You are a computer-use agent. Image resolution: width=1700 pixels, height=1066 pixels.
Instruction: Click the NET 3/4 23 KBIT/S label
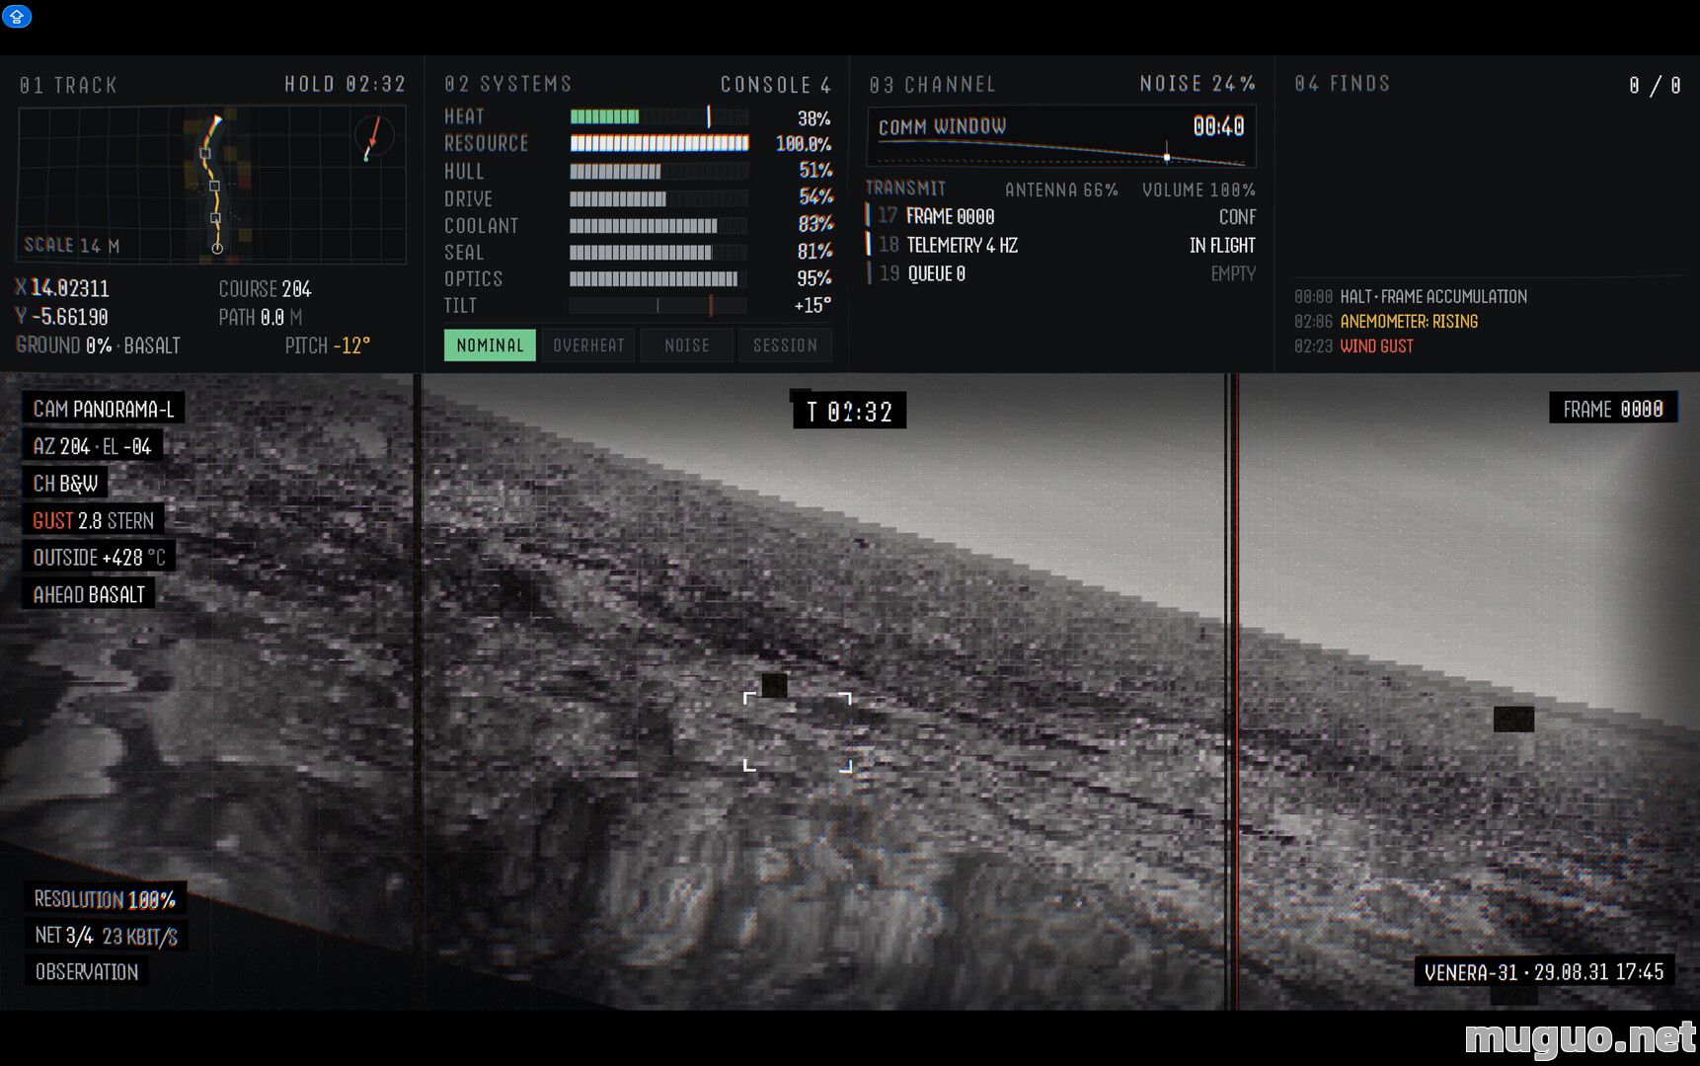coord(106,936)
